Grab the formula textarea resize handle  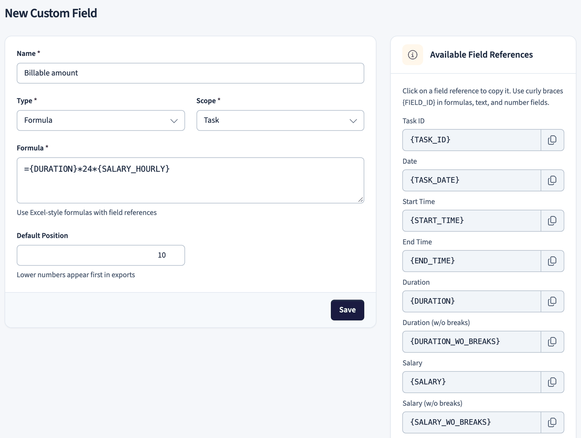[361, 200]
